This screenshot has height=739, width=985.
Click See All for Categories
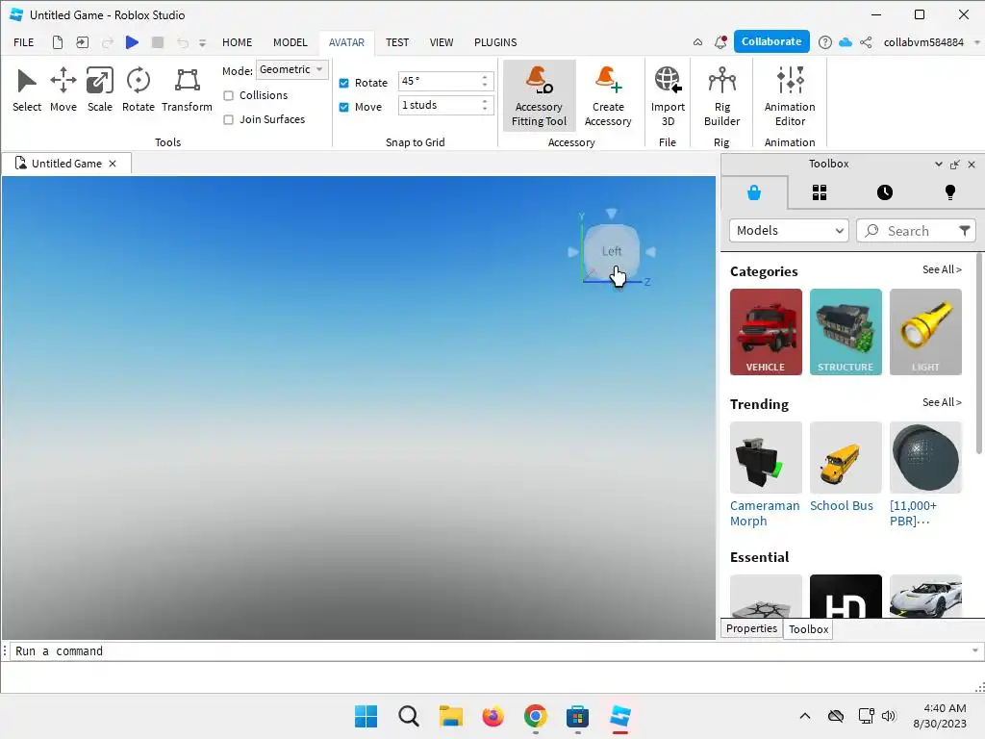[x=942, y=269]
